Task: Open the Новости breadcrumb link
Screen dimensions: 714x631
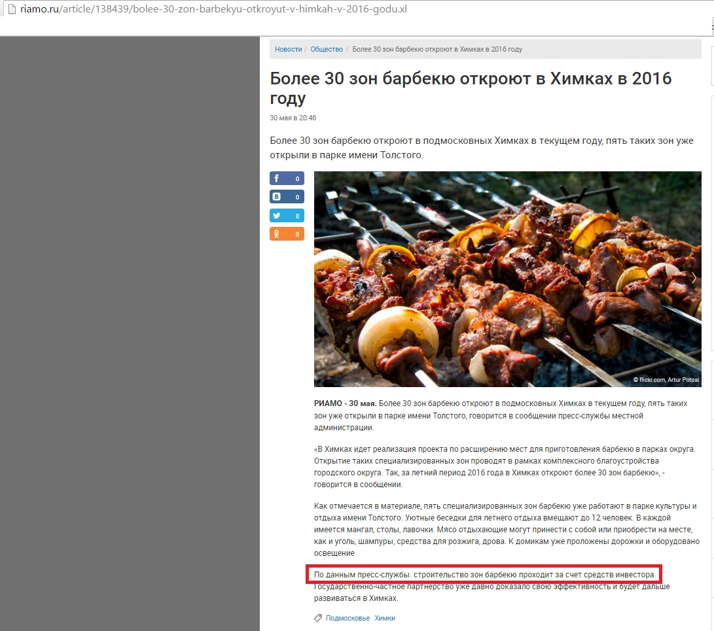Action: click(x=288, y=49)
